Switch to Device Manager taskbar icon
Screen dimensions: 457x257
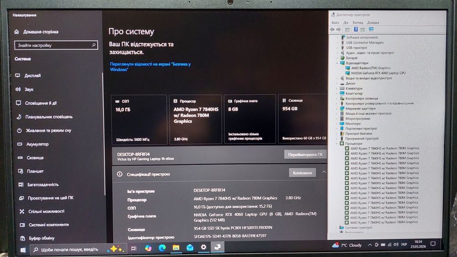[218, 247]
